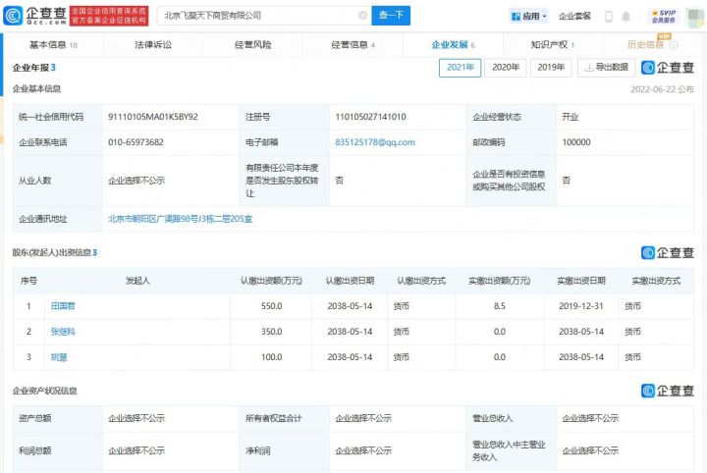Click the 开业 business status value

click(570, 117)
